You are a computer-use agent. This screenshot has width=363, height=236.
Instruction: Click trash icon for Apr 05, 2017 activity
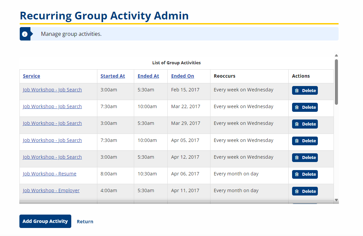(297, 141)
